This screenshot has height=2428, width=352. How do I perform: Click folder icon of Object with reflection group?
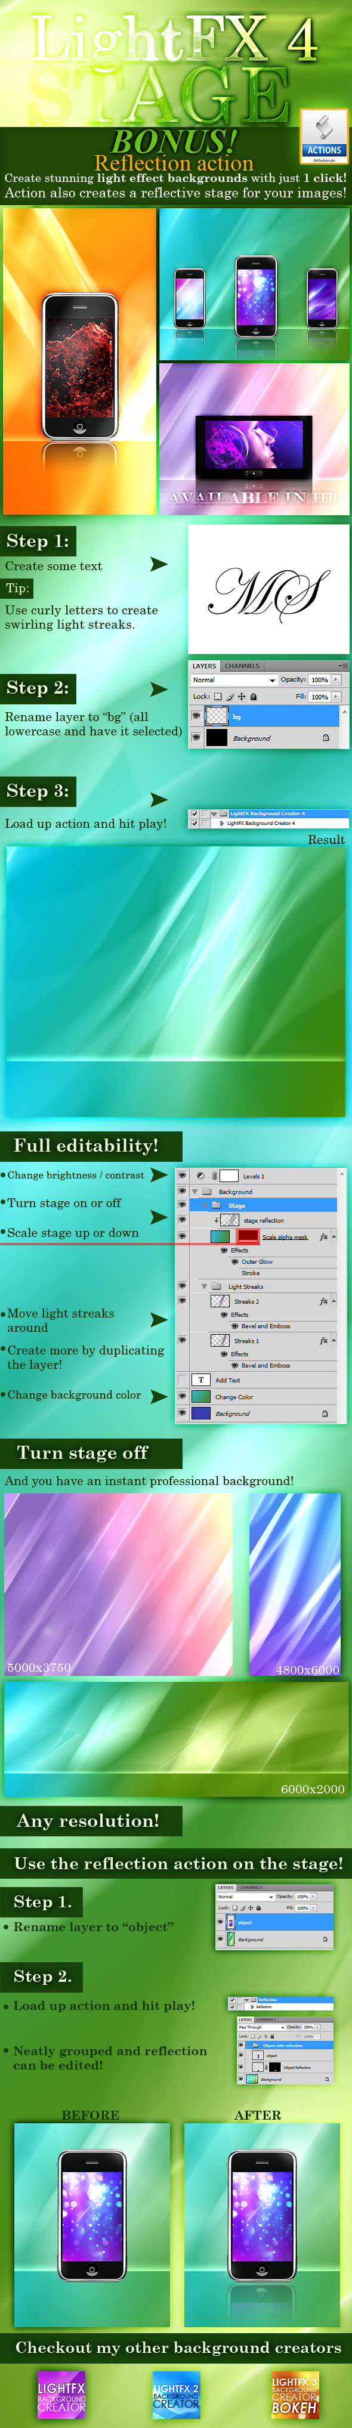[x=256, y=2045]
